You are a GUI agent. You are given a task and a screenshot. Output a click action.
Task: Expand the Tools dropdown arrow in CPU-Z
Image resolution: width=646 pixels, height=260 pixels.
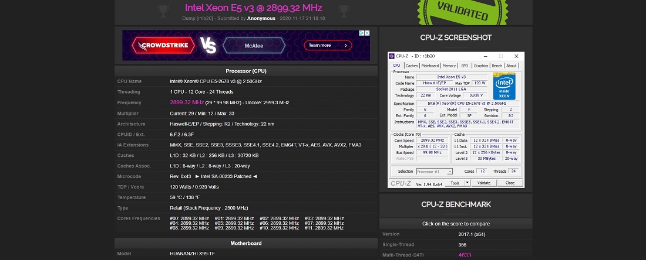(x=466, y=183)
